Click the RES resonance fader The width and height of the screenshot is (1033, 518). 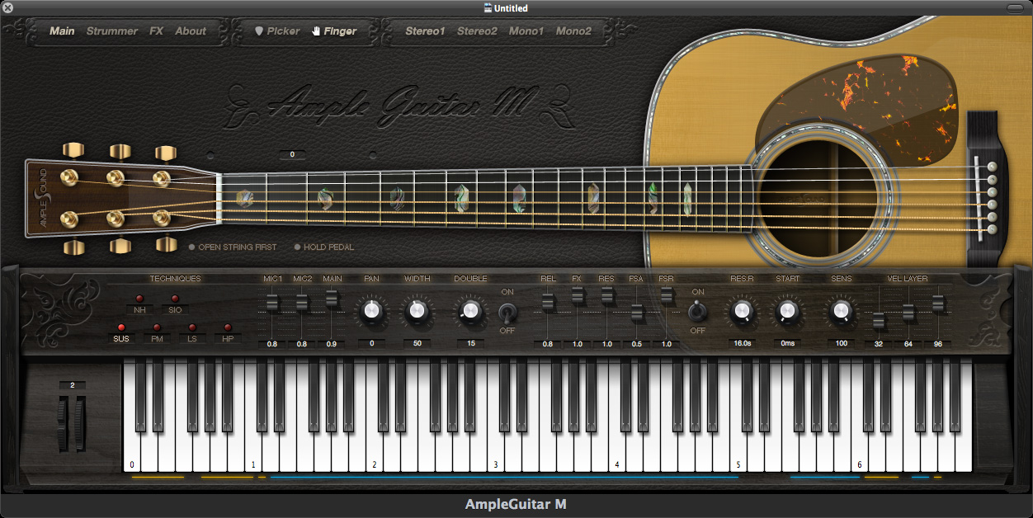point(607,294)
